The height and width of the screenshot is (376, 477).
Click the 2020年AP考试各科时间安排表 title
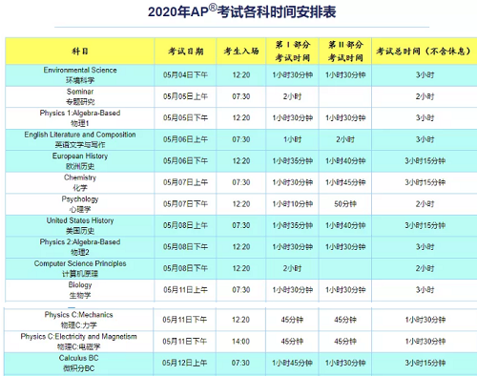[x=241, y=12]
